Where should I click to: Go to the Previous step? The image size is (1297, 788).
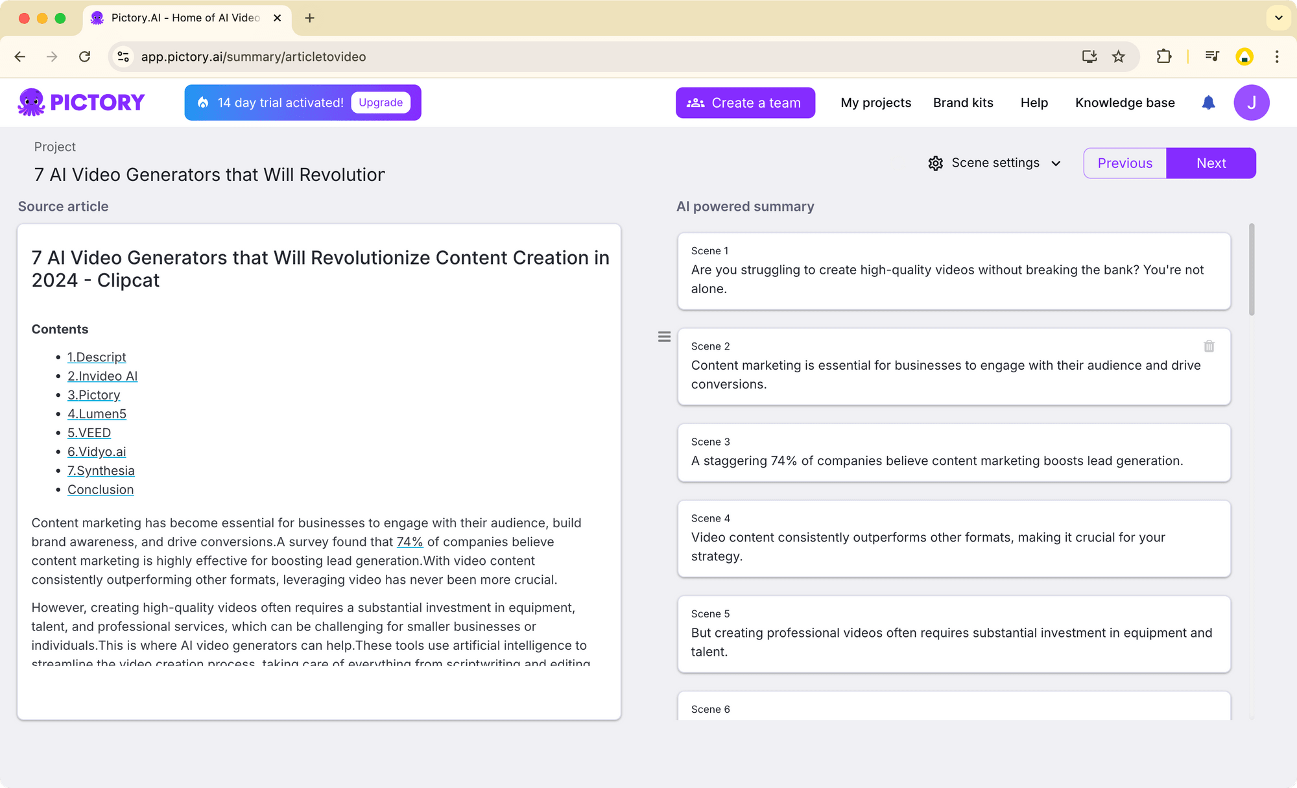tap(1124, 163)
